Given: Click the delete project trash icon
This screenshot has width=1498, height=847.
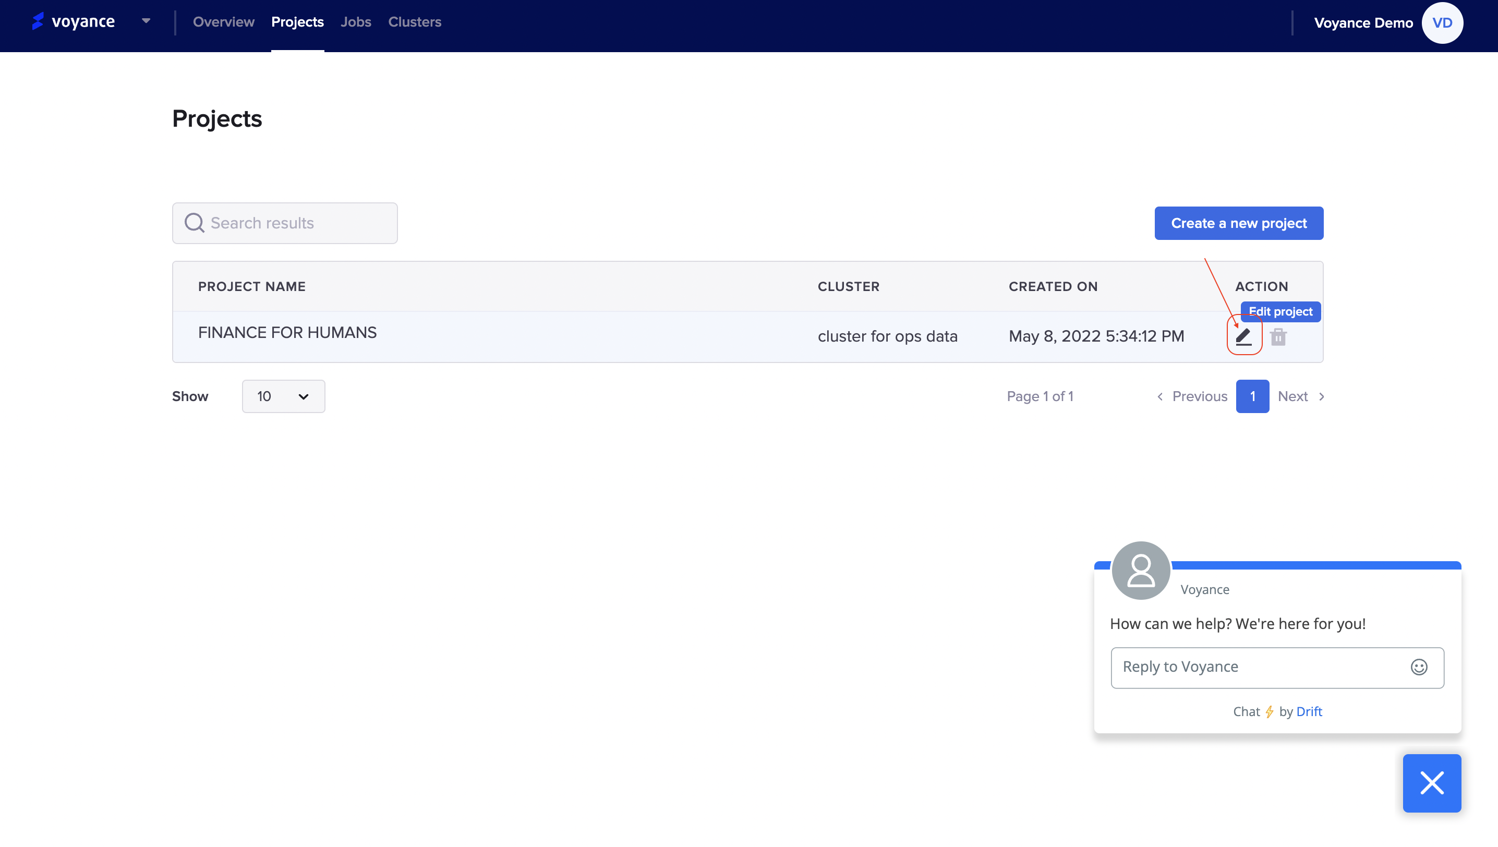Looking at the screenshot, I should [1278, 337].
